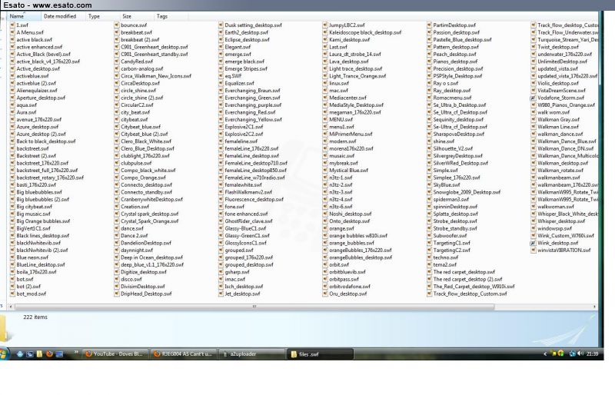Click the Wink_desktop.swf file icon
615x395 pixels.
point(532,243)
